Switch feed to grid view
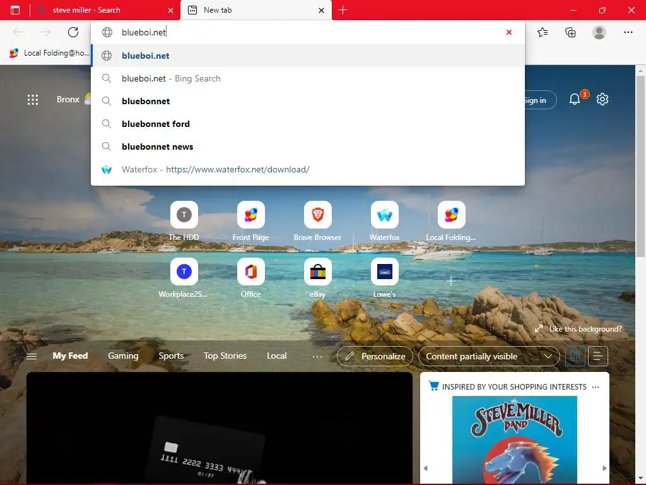646x485 pixels. 575,356
